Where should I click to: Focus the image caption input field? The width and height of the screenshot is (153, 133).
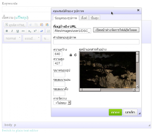coord(96,42)
